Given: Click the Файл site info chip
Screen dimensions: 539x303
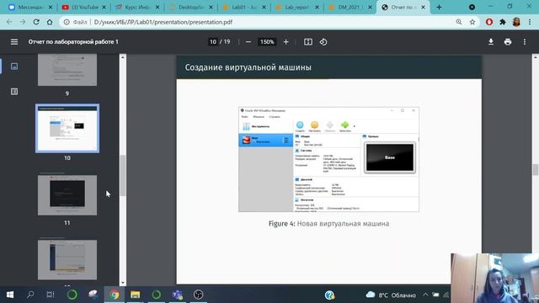Looking at the screenshot, I should pos(76,22).
